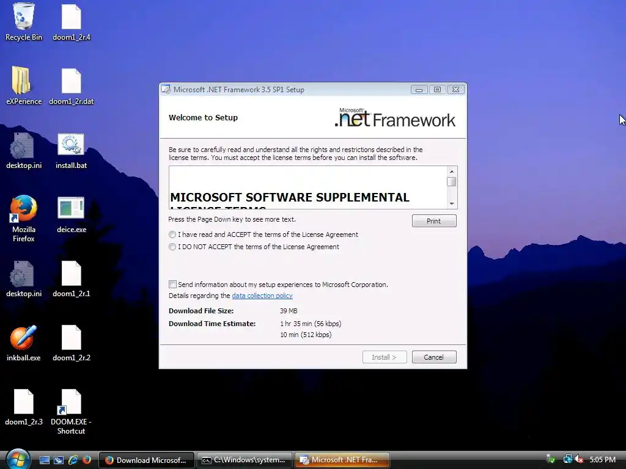Click the setup window title bar icon
Image resolution: width=626 pixels, height=469 pixels.
[166, 90]
